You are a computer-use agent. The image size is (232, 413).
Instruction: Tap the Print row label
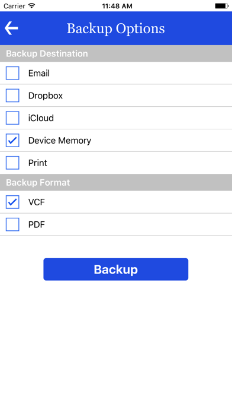37,163
